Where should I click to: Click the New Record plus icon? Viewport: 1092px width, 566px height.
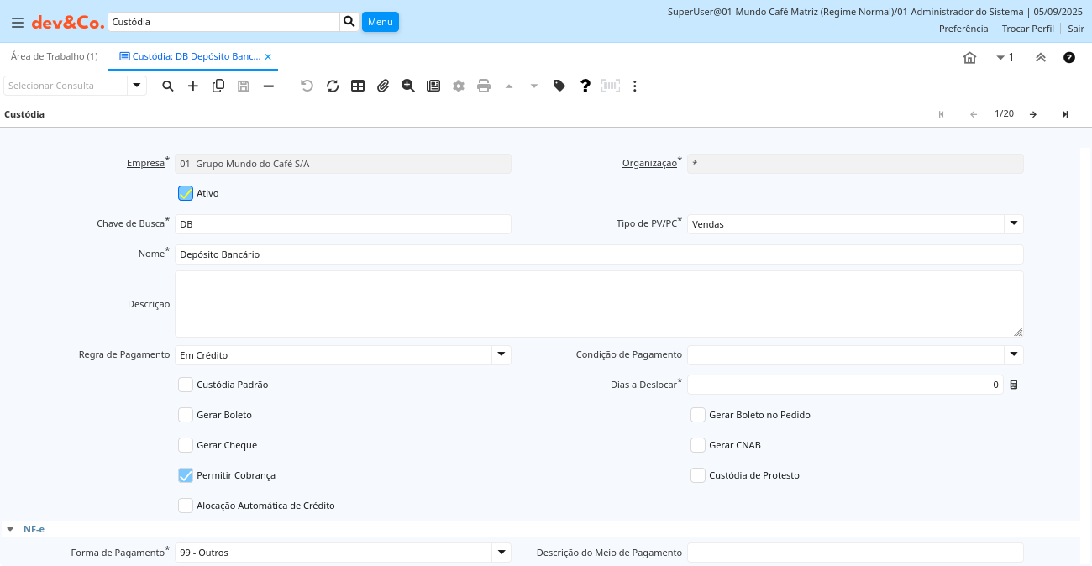coord(193,86)
